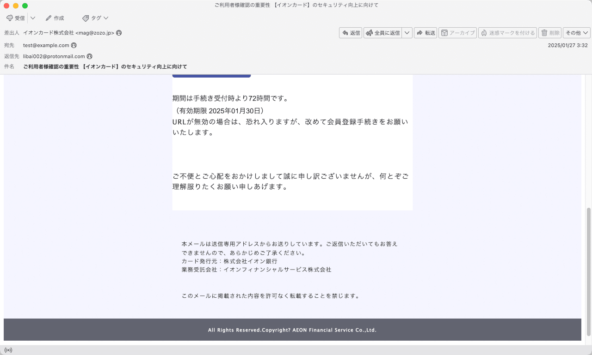
Task: Click the recipient address test@example.com
Action: pos(46,45)
